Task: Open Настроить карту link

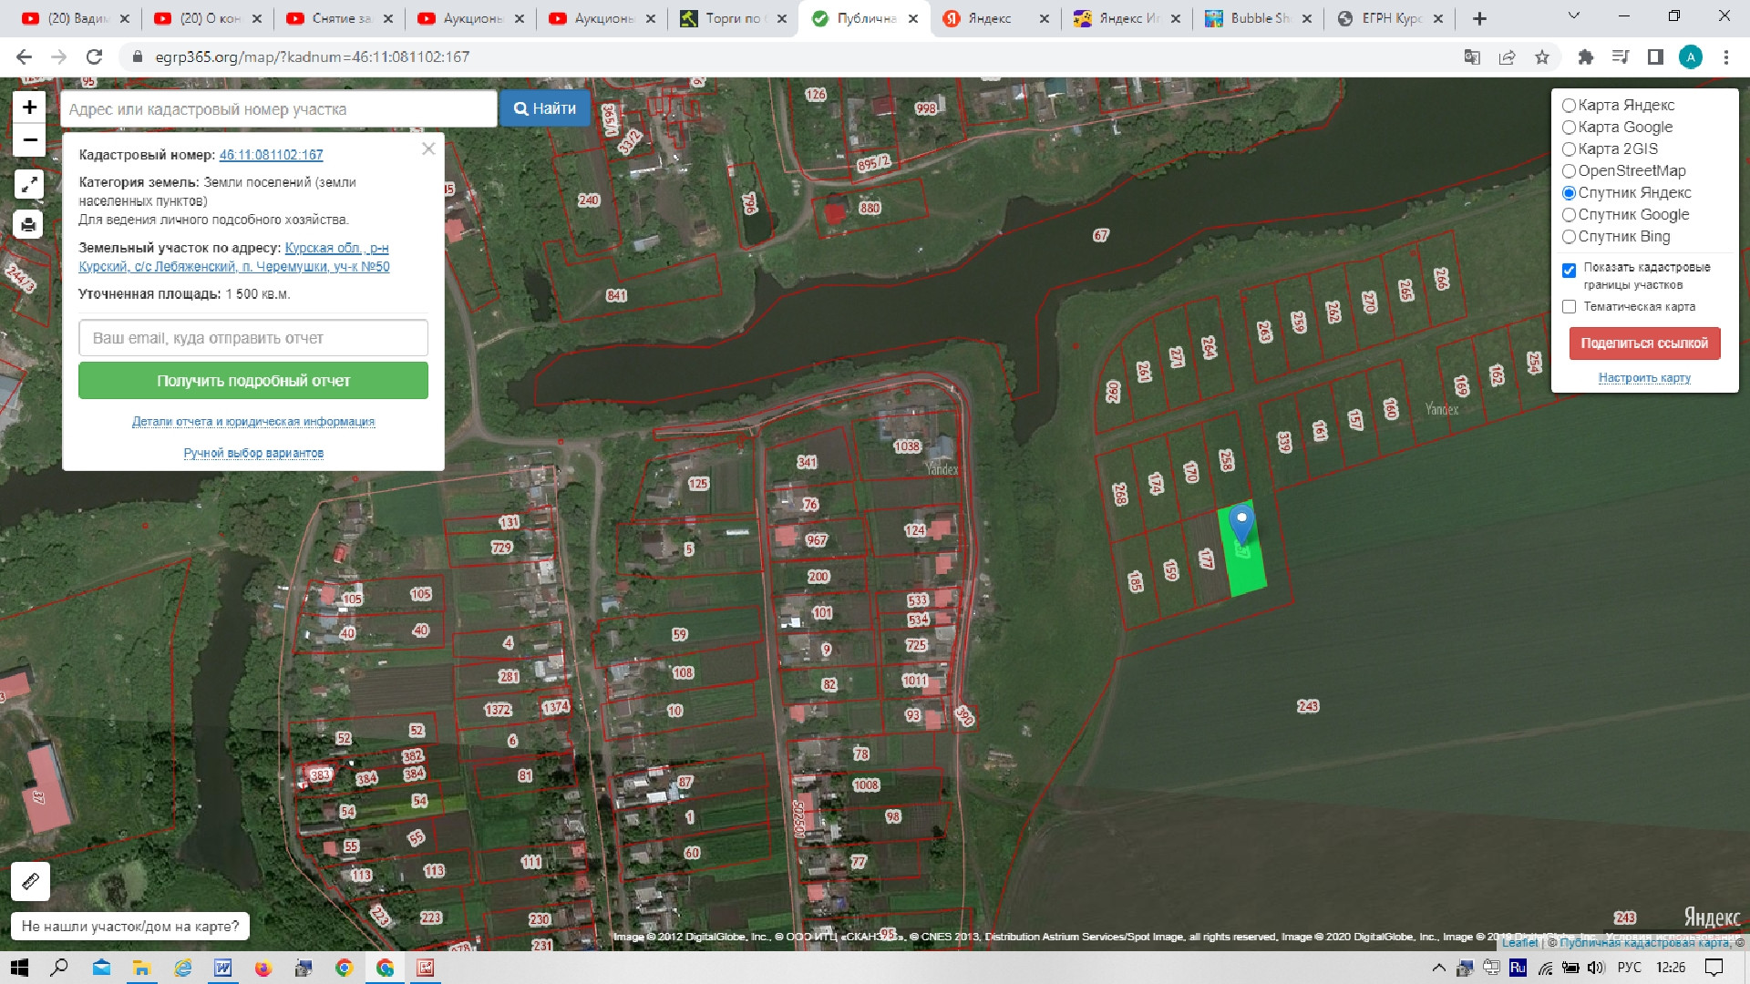Action: tap(1643, 377)
